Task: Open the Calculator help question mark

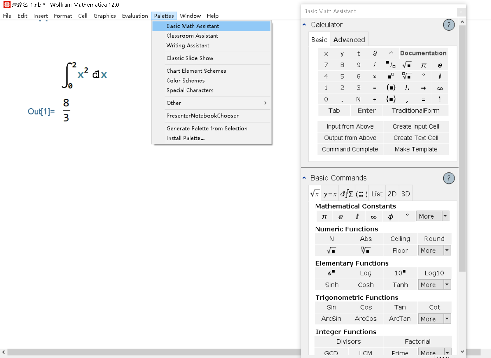Action: [448, 25]
